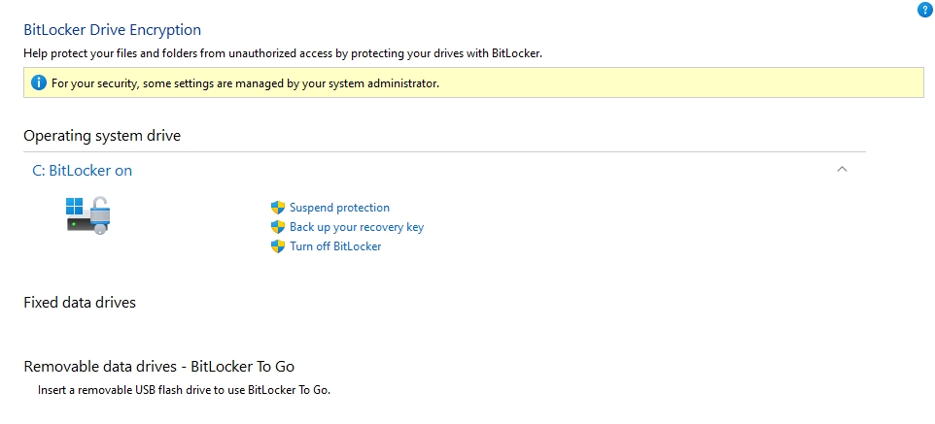Click the BitLocker Drive Encryption page title
The image size is (935, 424).
click(112, 31)
